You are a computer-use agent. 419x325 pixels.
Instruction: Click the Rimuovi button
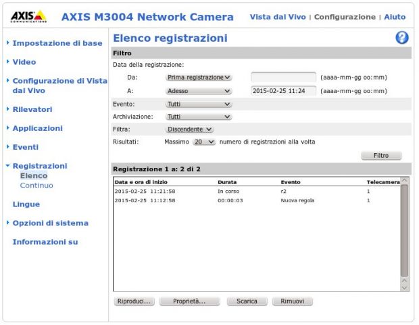point(293,301)
